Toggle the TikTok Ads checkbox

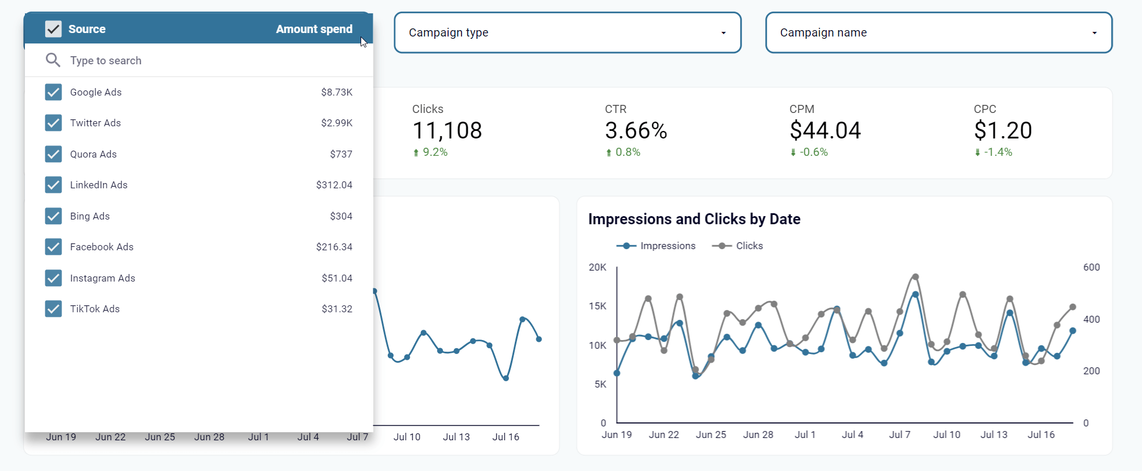pyautogui.click(x=53, y=309)
